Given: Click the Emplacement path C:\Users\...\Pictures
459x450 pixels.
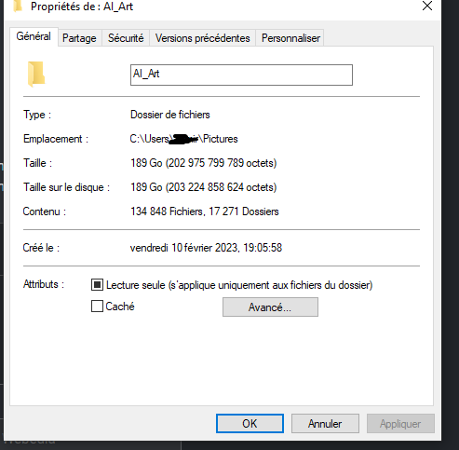Looking at the screenshot, I should pos(183,139).
